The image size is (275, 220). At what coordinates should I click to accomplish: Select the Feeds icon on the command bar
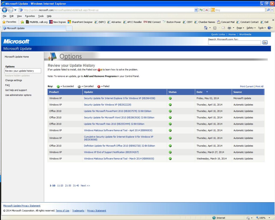[215, 28]
